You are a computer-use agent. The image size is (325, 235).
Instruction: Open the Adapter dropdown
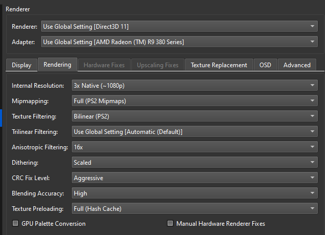tap(179, 42)
